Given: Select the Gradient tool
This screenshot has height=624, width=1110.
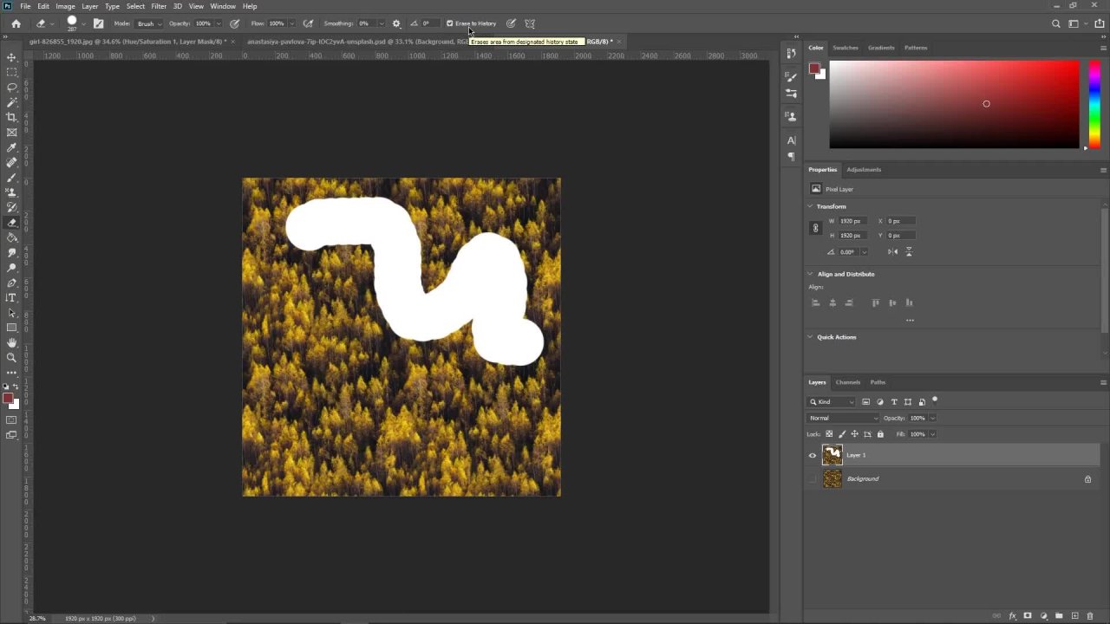Looking at the screenshot, I should [x=11, y=238].
